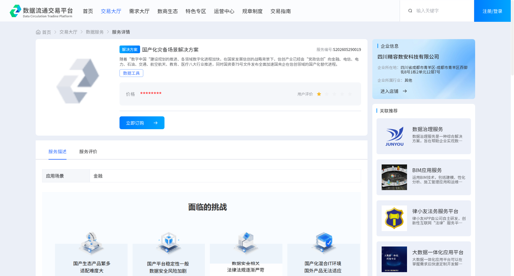The width and height of the screenshot is (514, 276).
Task: Click the 解决方案 blue tag
Action: 130,49
